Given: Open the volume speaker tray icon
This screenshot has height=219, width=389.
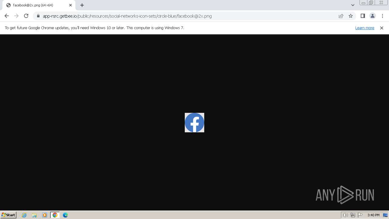Looking at the screenshot, I should click(x=346, y=215).
